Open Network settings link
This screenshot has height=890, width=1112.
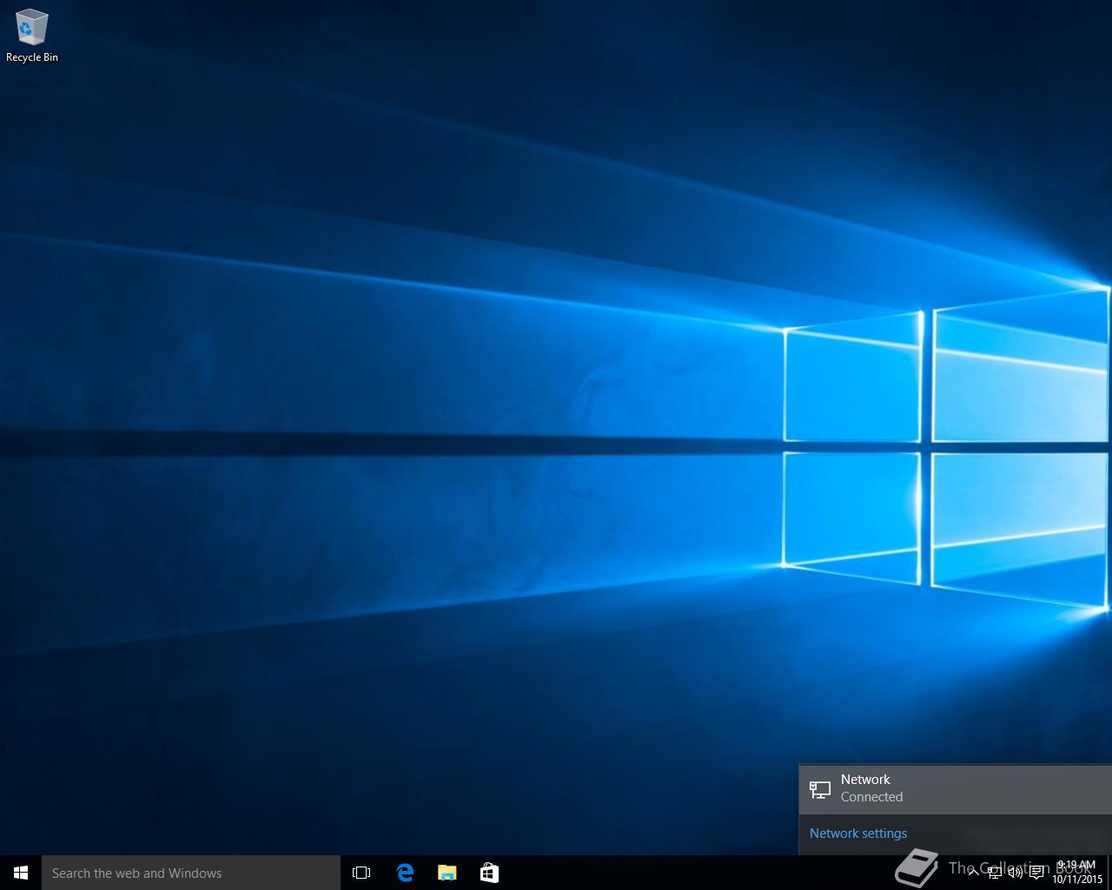[858, 834]
